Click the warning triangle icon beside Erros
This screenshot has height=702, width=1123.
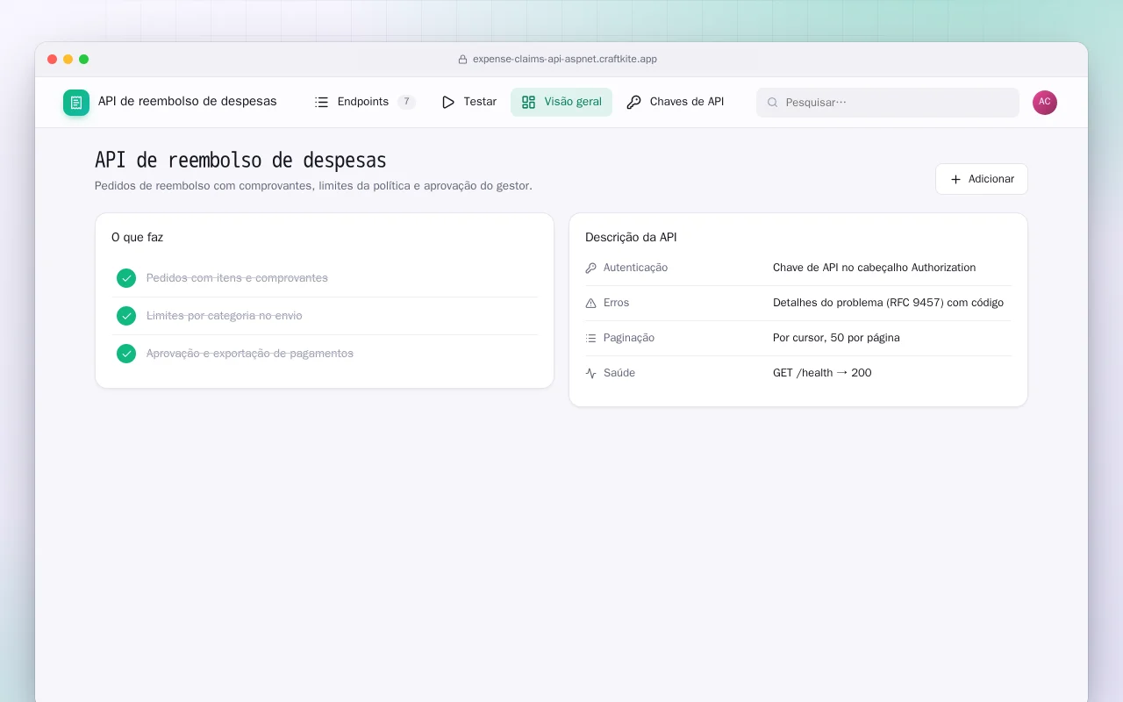click(591, 303)
